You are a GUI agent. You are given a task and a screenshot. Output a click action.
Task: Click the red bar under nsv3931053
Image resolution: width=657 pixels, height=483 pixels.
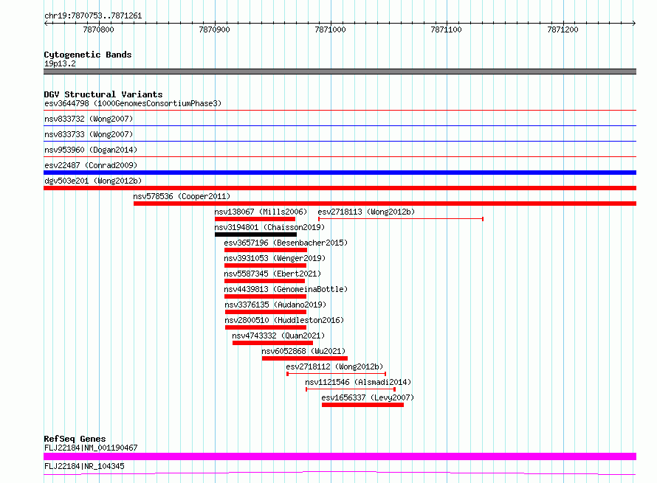(x=265, y=265)
